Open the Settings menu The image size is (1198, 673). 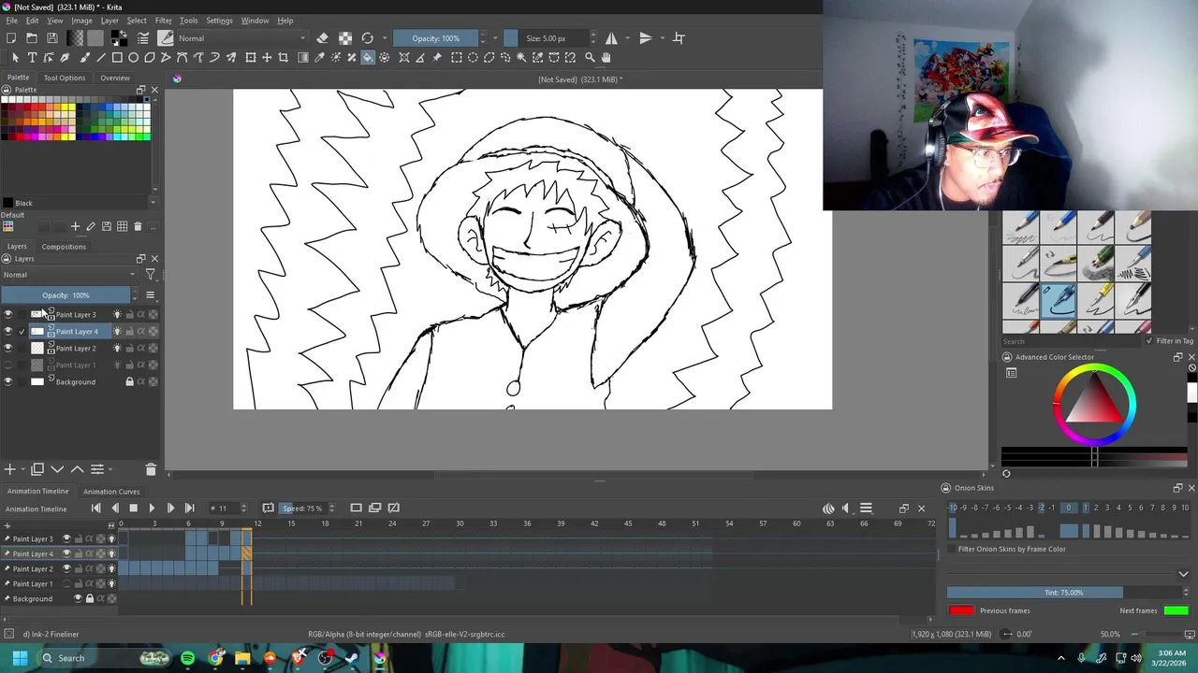(219, 21)
